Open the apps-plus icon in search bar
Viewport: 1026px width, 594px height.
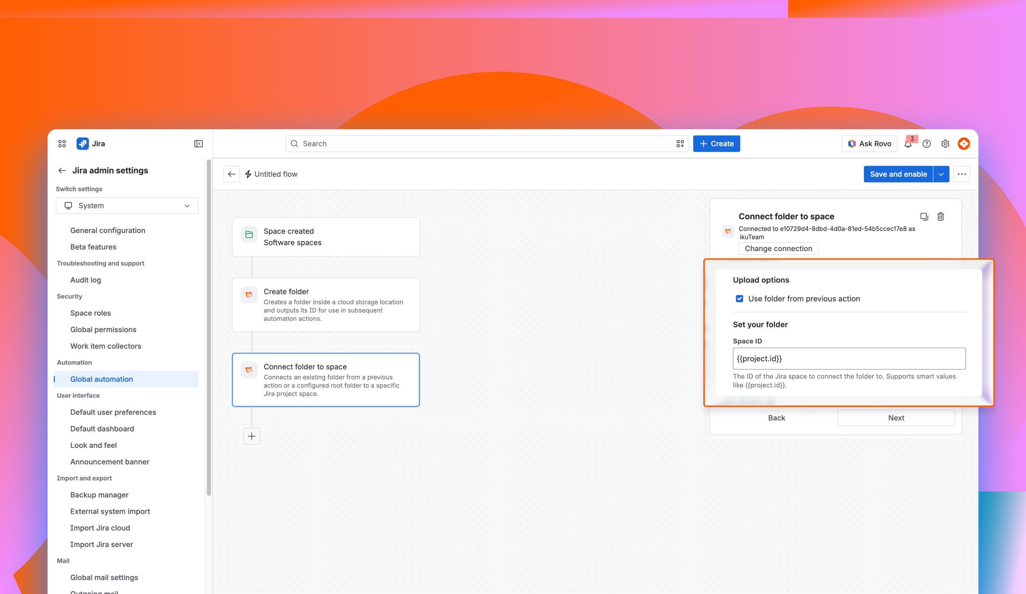click(x=680, y=144)
